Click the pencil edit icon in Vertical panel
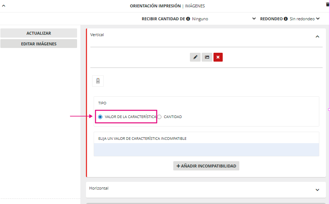 pyautogui.click(x=195, y=57)
